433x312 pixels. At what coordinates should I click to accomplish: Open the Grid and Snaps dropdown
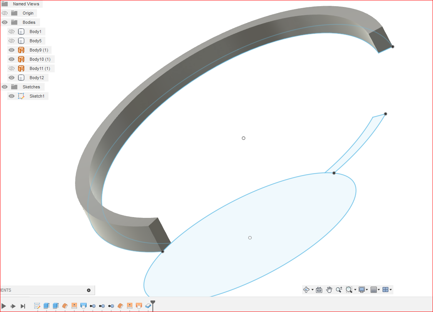[374, 290]
